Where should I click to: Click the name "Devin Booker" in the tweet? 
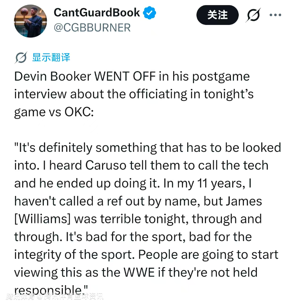click(53, 76)
